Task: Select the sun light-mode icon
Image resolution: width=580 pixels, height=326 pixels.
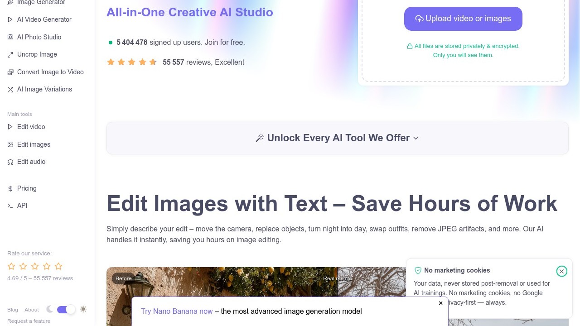Action: [83, 309]
